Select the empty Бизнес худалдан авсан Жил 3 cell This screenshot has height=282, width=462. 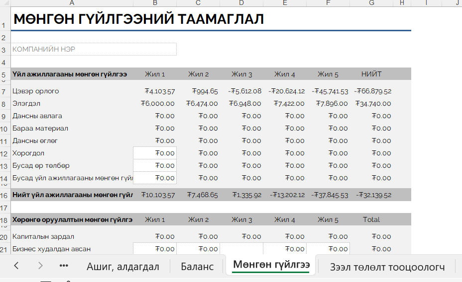click(241, 249)
